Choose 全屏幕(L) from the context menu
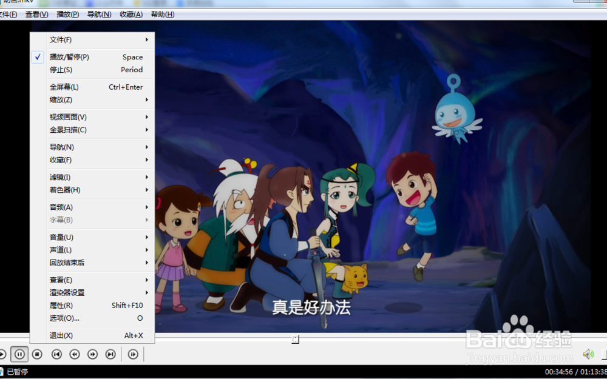The height and width of the screenshot is (379, 607). pos(92,87)
